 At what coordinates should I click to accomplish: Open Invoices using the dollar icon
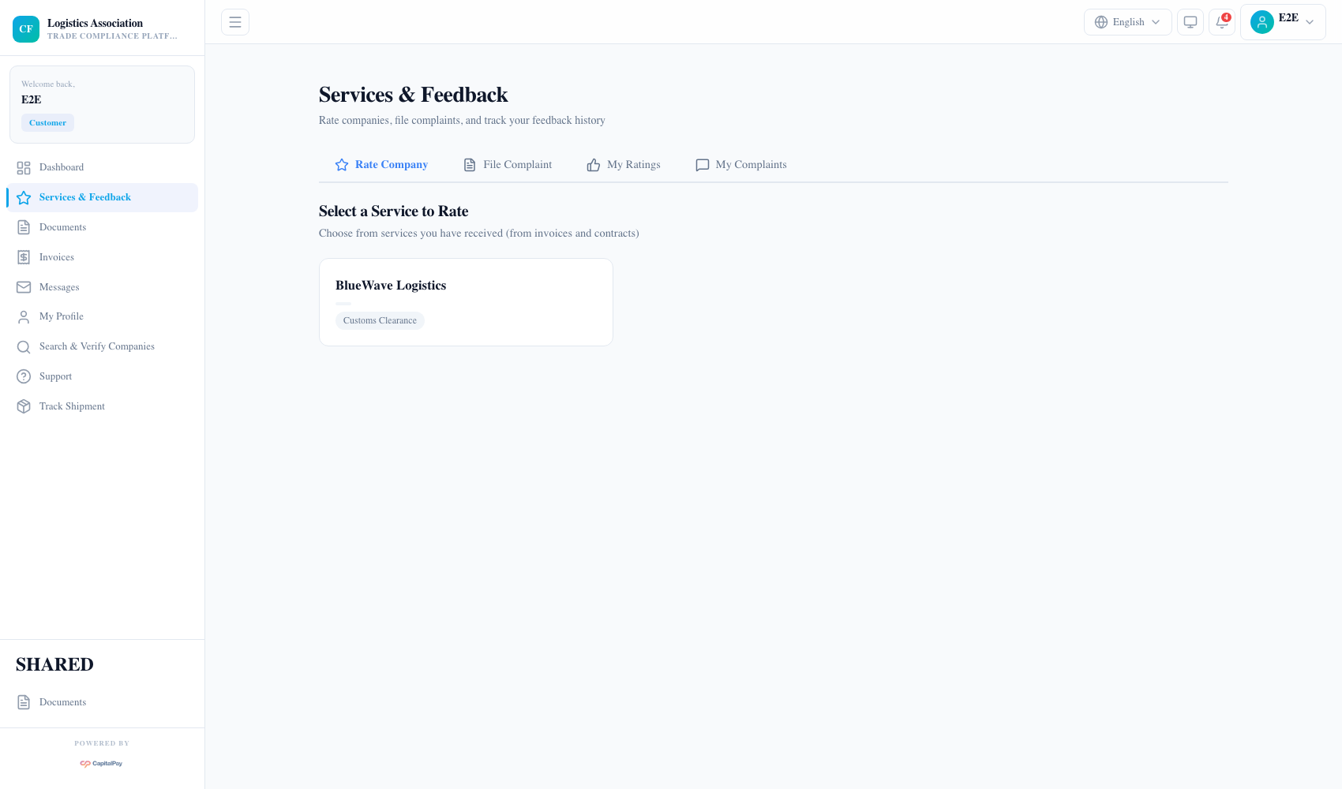(24, 256)
